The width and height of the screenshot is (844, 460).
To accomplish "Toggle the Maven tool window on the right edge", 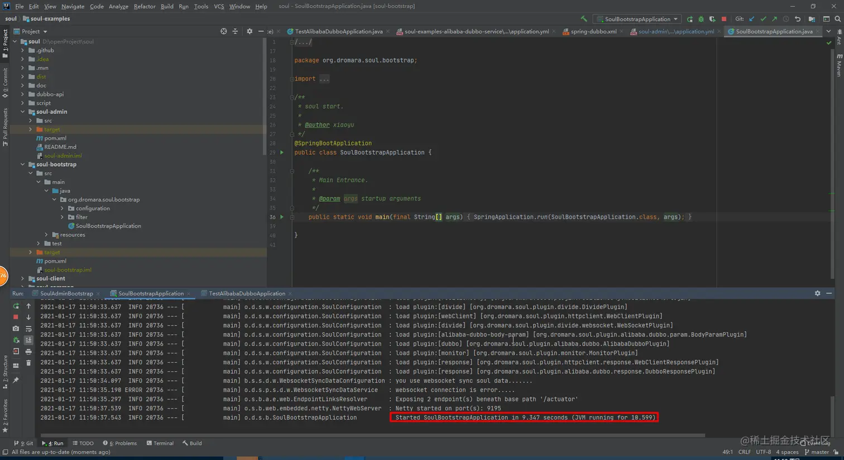I will tap(839, 65).
